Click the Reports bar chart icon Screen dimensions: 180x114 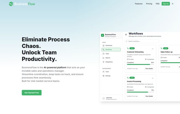(x=104, y=58)
